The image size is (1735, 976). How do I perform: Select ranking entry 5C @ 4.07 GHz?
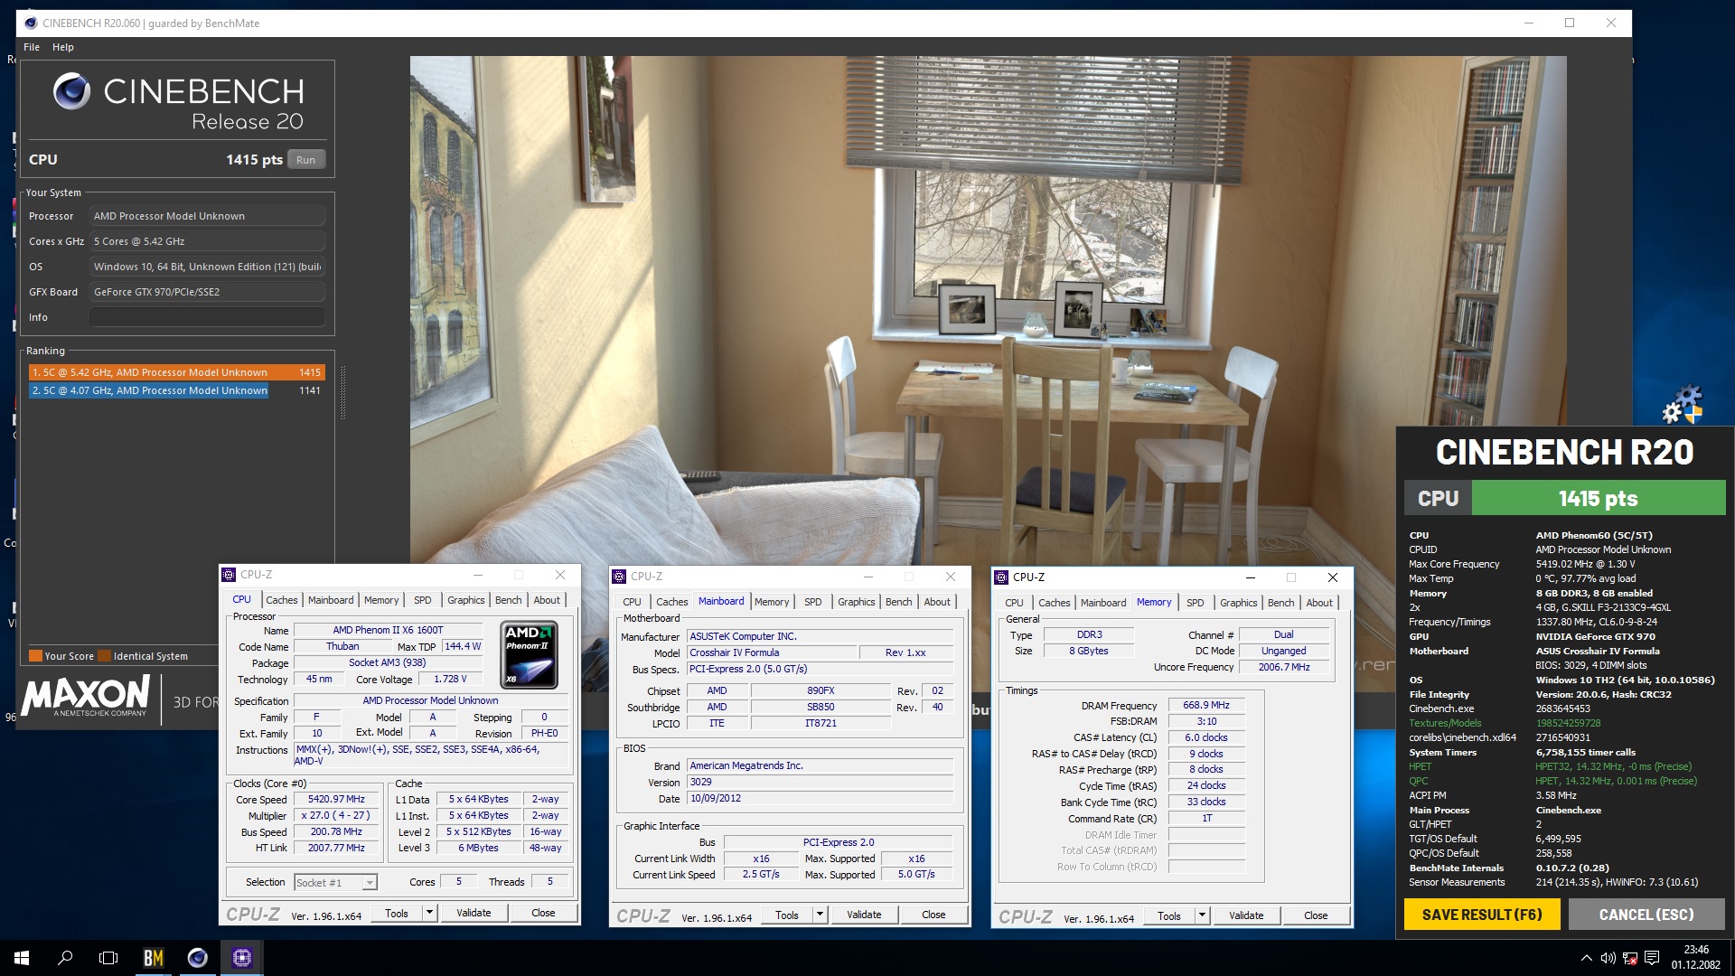click(x=176, y=390)
